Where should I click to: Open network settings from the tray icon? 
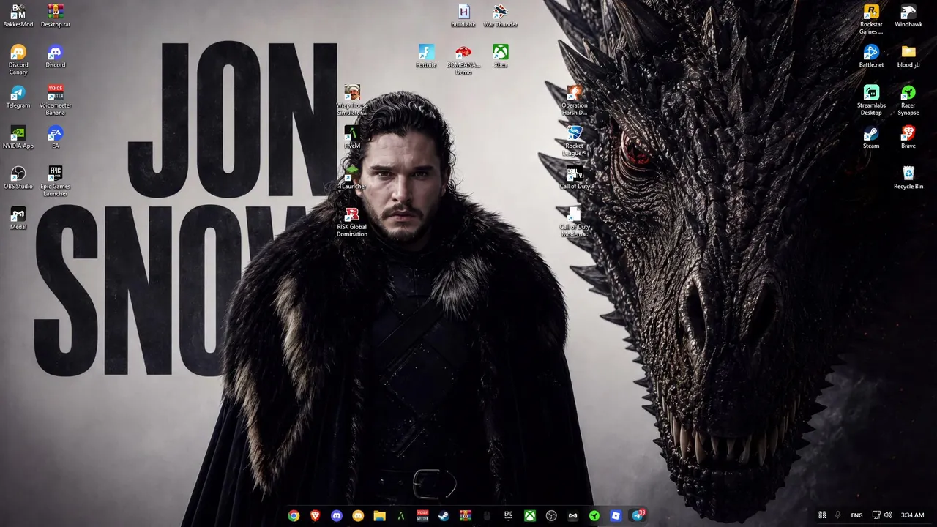pos(876,515)
